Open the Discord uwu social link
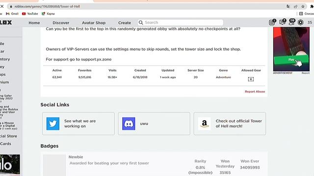314x176 pixels. click(x=154, y=124)
